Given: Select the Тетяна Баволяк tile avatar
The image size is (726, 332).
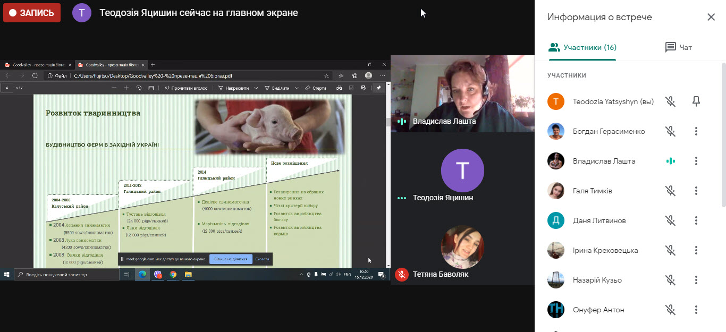Looking at the screenshot, I should click(462, 247).
